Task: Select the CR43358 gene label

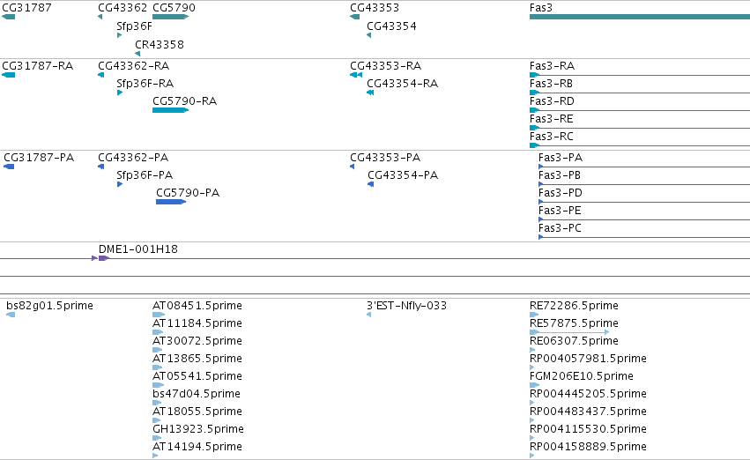Action: point(160,44)
